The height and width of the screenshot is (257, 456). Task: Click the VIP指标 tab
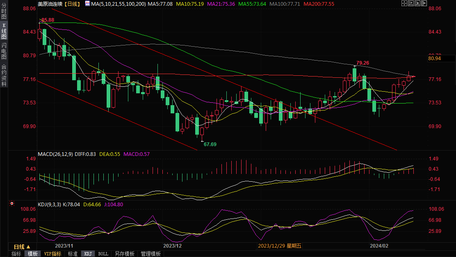point(52,254)
